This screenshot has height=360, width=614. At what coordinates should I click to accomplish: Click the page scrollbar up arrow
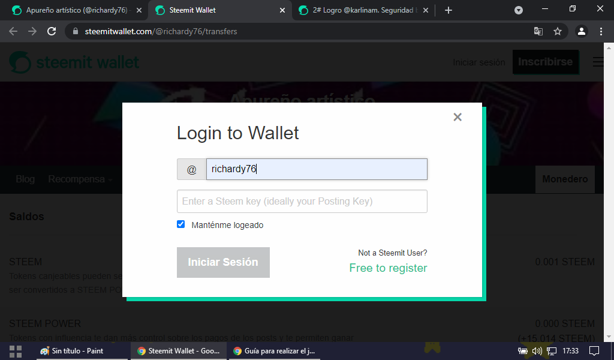(609, 48)
